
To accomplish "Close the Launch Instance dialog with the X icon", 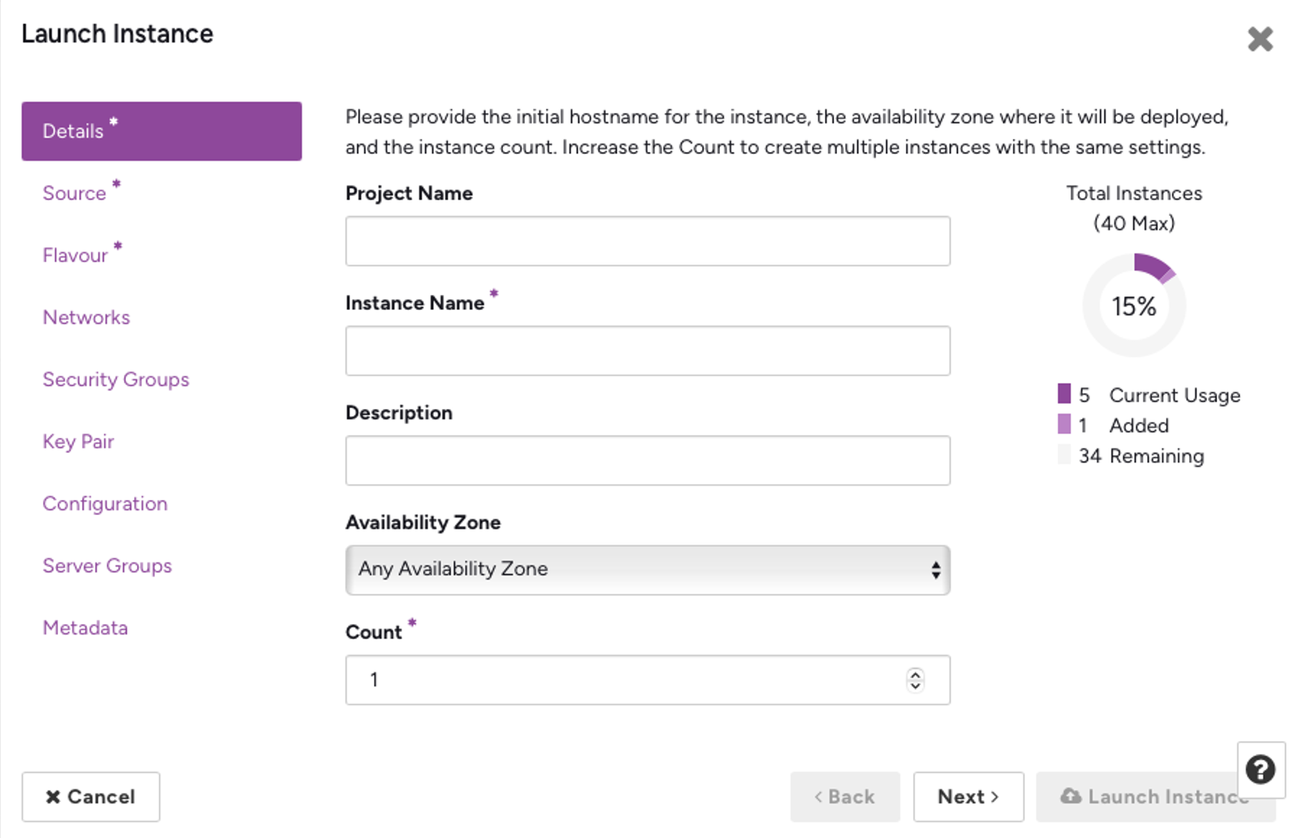I will point(1260,39).
